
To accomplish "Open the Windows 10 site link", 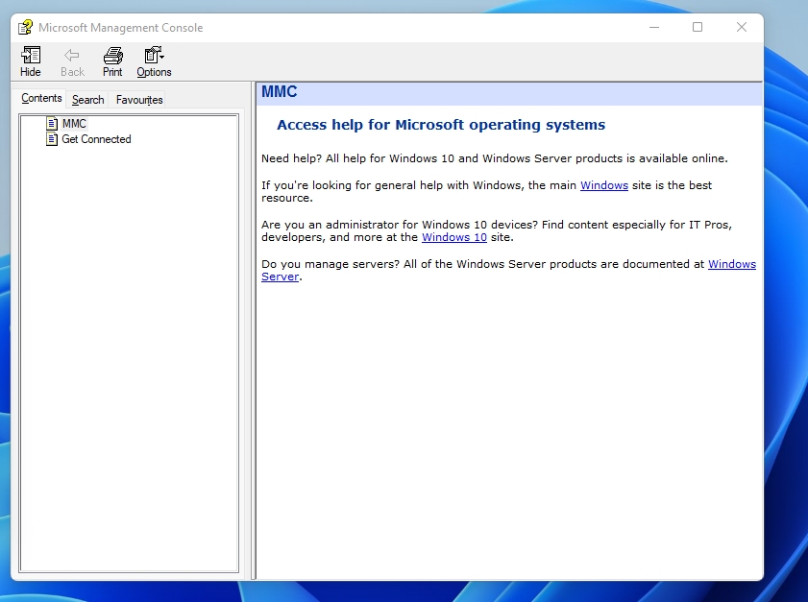I will [453, 237].
